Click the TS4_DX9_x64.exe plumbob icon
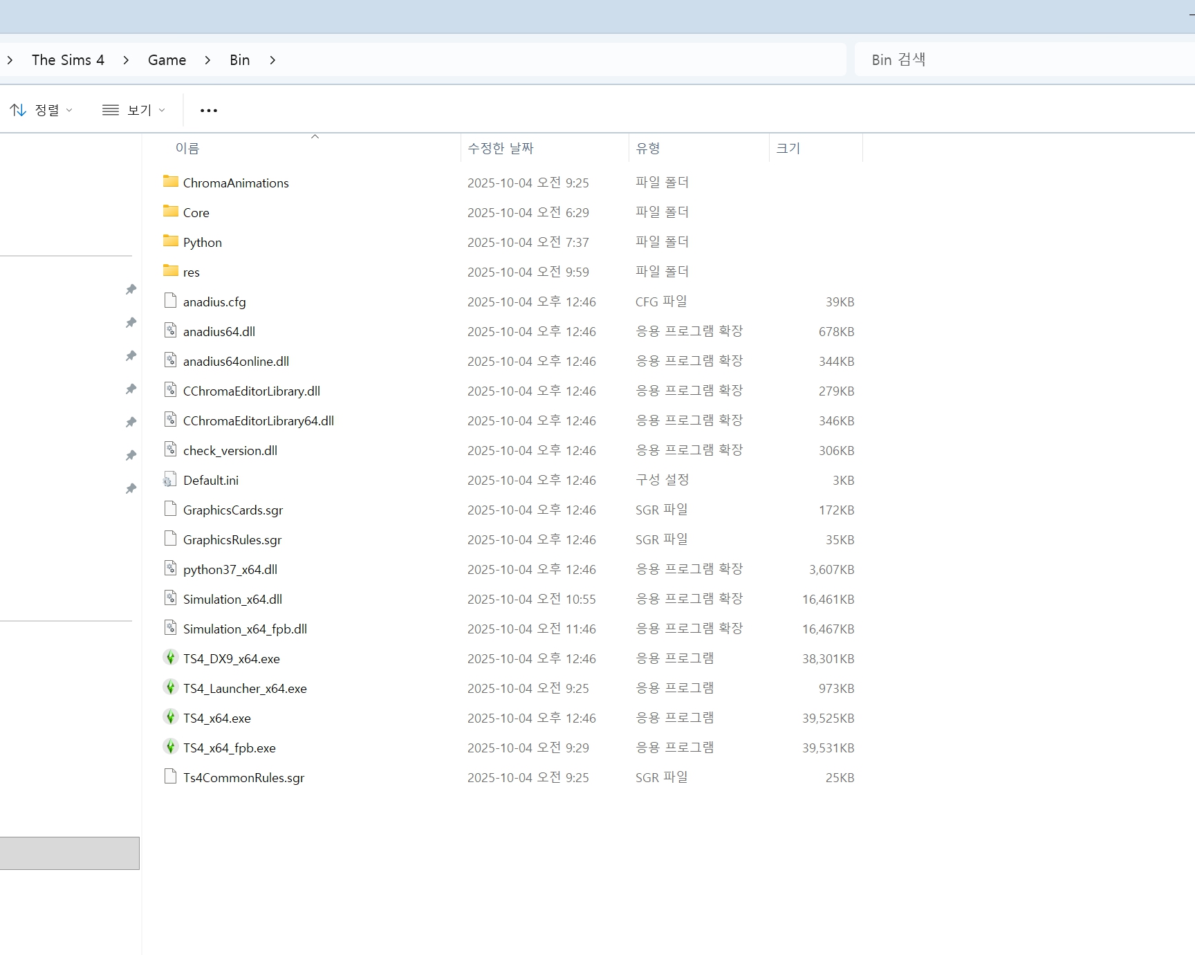This screenshot has width=1195, height=955. pyautogui.click(x=170, y=658)
